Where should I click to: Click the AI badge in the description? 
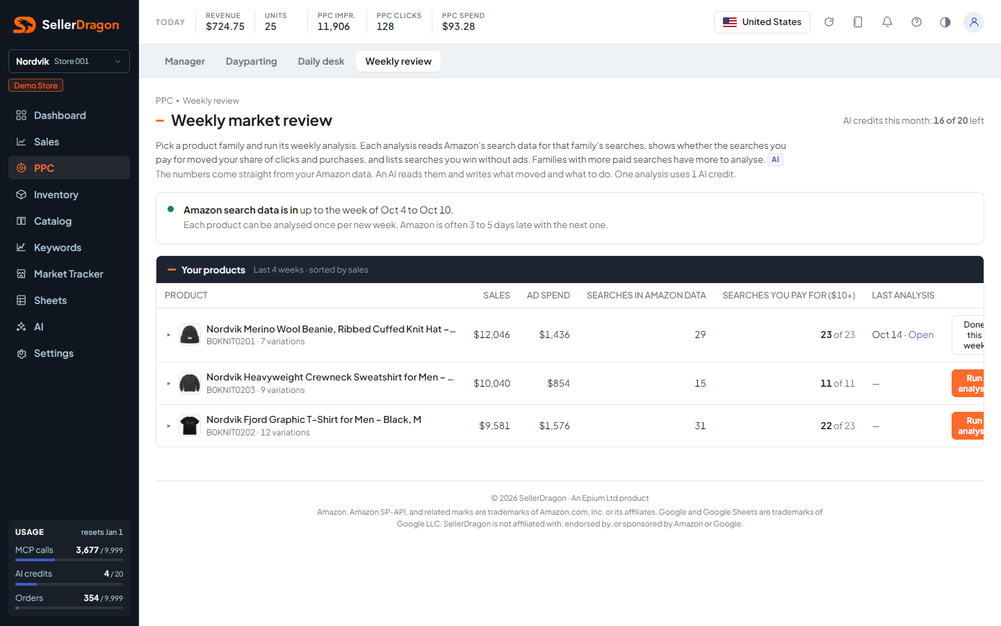point(775,160)
